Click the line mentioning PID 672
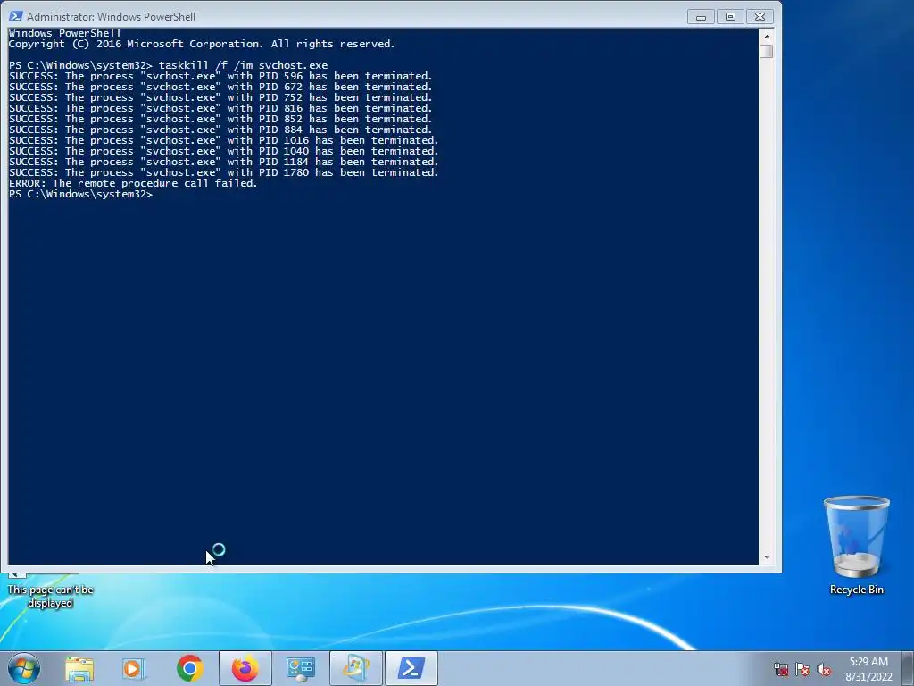Viewport: 914px width, 686px height. point(220,87)
